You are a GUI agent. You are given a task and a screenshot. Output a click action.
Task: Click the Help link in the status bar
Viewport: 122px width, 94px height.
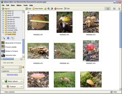(x=115, y=92)
